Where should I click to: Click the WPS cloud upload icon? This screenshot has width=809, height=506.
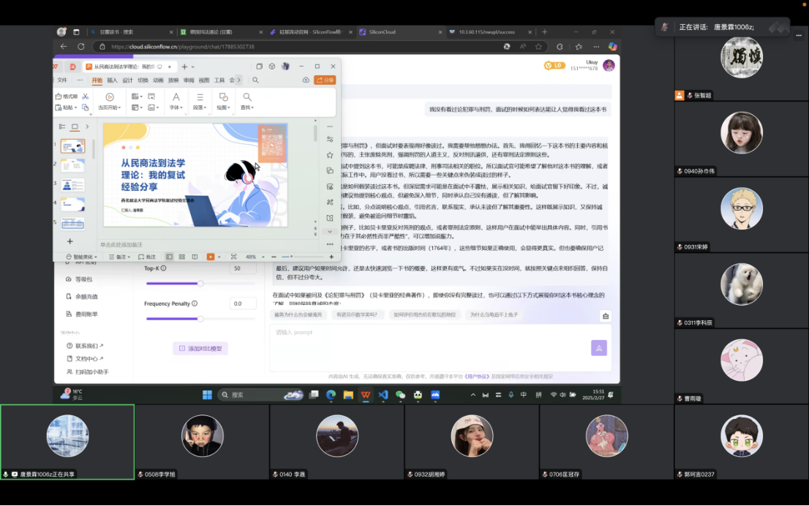pos(306,80)
